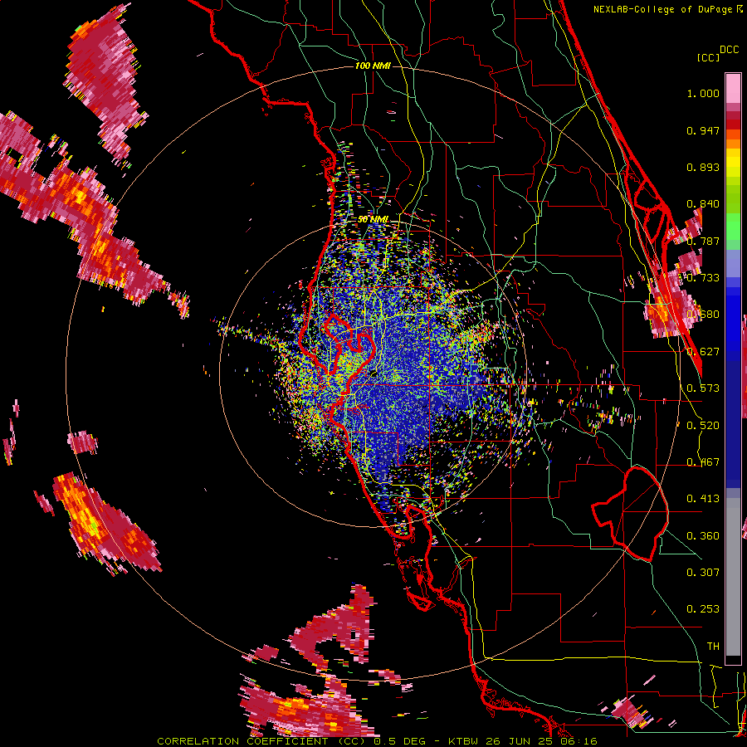Select the 0.413 scale value
Viewport: 747px width, 747px height.
(703, 498)
